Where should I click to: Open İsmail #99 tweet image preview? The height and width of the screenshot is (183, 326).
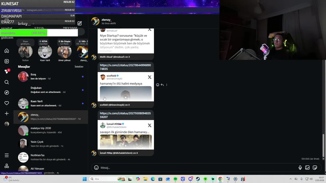(126, 142)
